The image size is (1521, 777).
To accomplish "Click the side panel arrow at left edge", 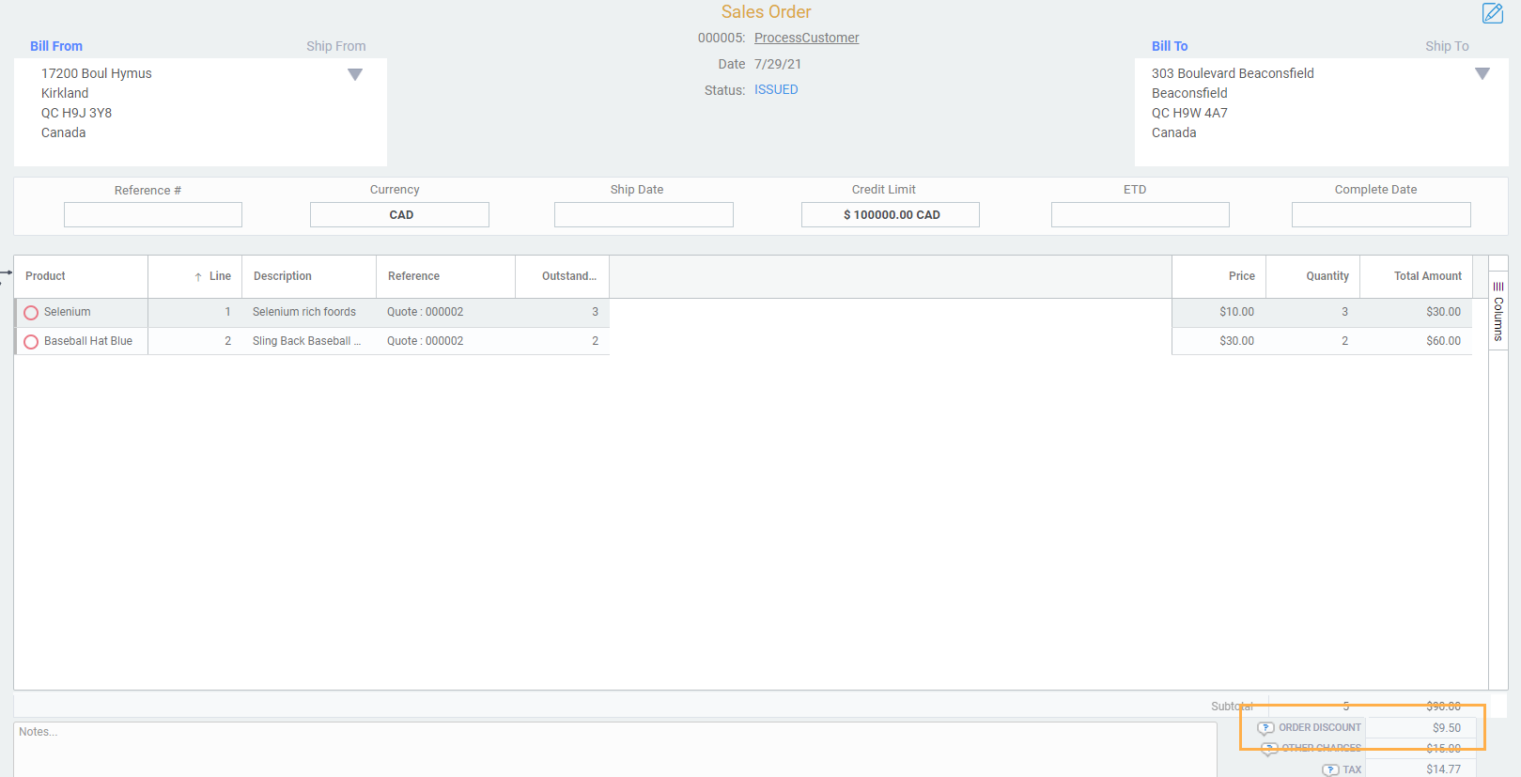I will pos(6,273).
